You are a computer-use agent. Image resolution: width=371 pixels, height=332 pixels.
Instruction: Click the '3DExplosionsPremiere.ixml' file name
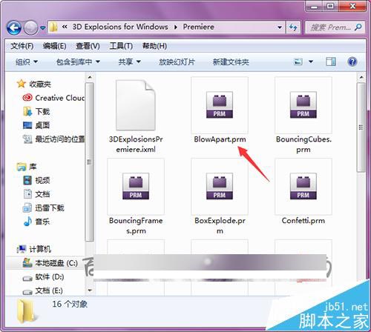click(136, 145)
